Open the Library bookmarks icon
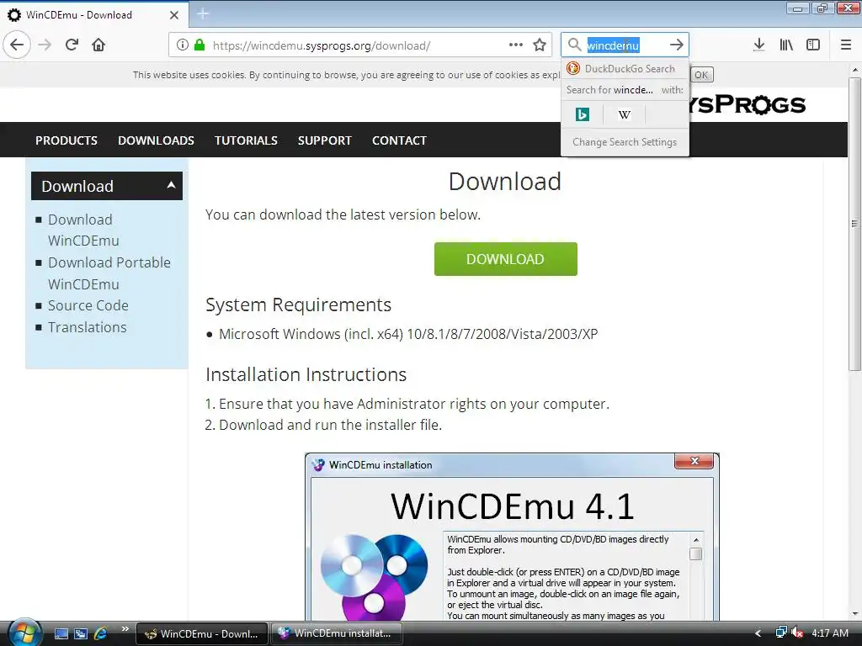Image resolution: width=862 pixels, height=646 pixels. [x=786, y=45]
